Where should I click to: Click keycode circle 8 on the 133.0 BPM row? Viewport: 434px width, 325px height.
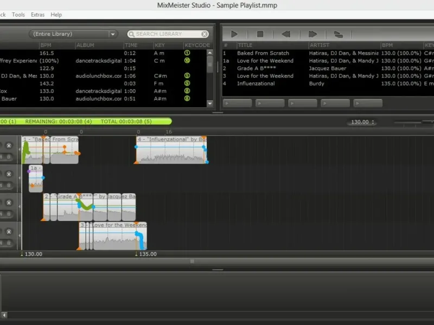click(187, 90)
